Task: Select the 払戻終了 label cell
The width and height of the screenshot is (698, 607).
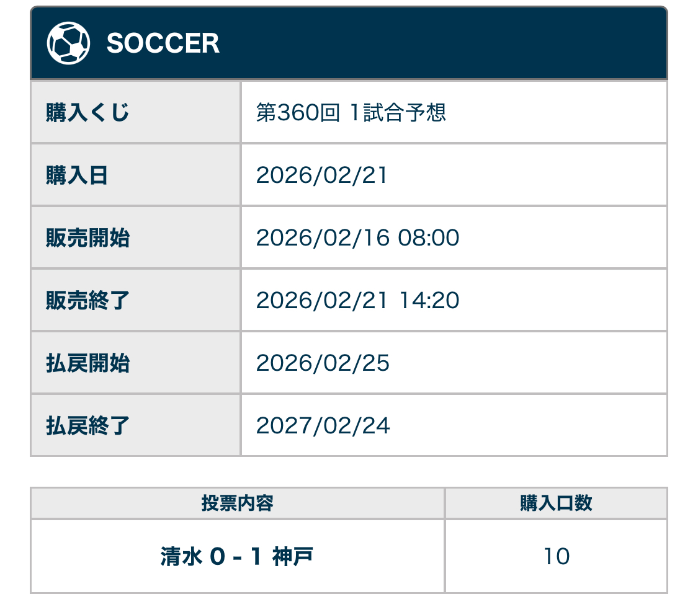Action: 87,426
